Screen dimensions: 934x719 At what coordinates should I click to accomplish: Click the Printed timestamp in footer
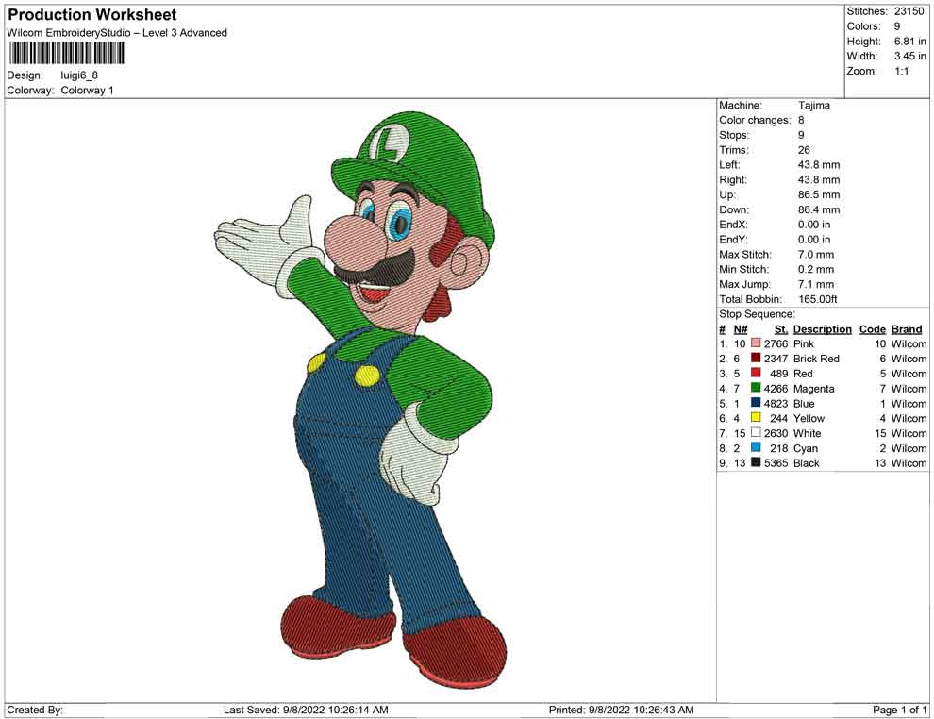(622, 710)
